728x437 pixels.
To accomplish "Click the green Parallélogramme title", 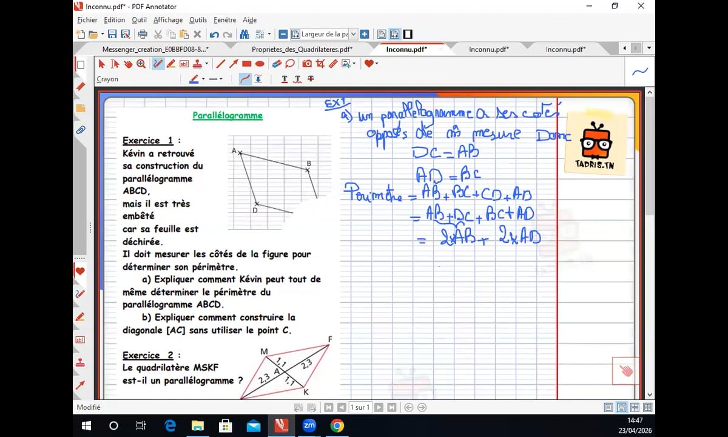I will click(x=227, y=115).
